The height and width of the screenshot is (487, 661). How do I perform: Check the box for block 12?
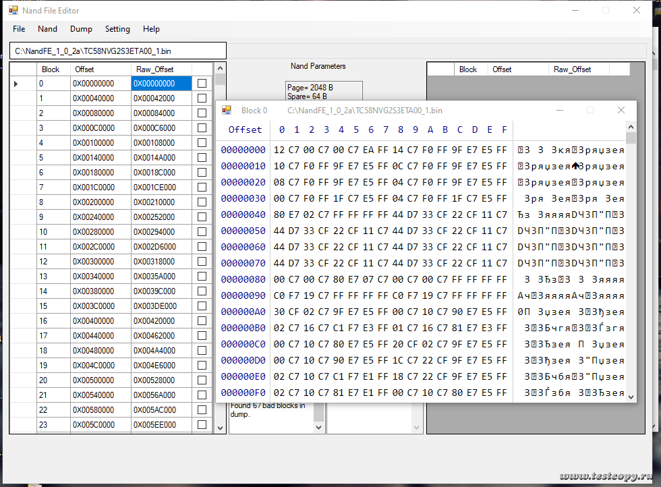202,262
